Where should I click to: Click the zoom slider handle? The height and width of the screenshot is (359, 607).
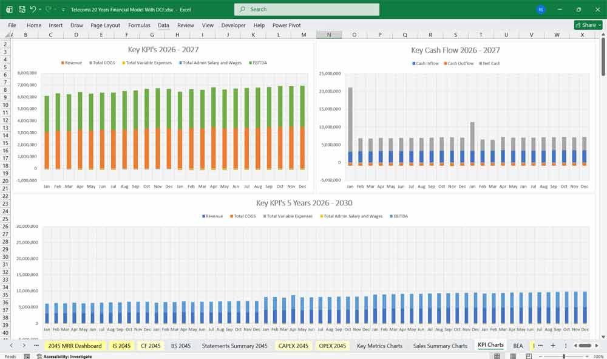pyautogui.click(x=564, y=357)
